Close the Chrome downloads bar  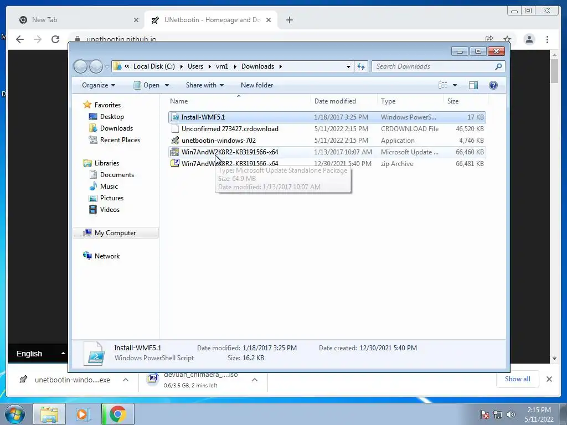coord(549,379)
